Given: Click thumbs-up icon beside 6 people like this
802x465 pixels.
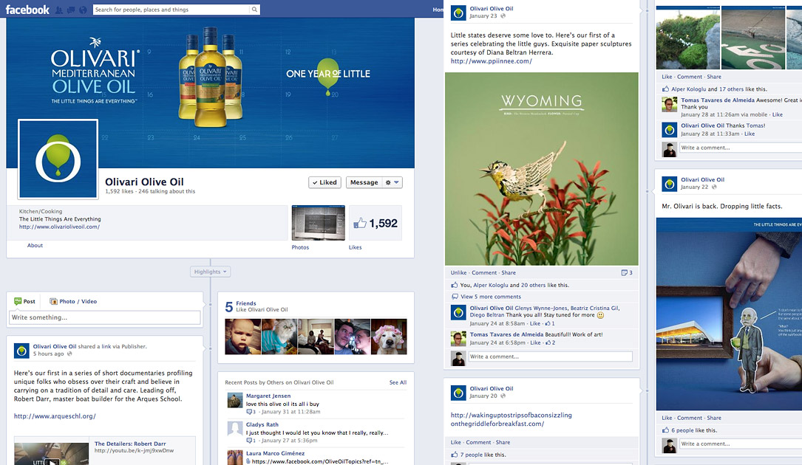Looking at the screenshot, I should click(x=665, y=430).
